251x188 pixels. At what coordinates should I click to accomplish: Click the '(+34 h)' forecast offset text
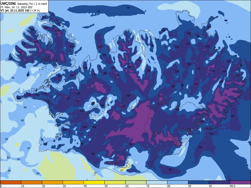35,11
